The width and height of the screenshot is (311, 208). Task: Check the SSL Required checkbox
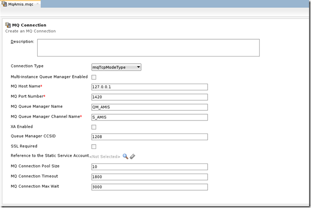pos(94,147)
